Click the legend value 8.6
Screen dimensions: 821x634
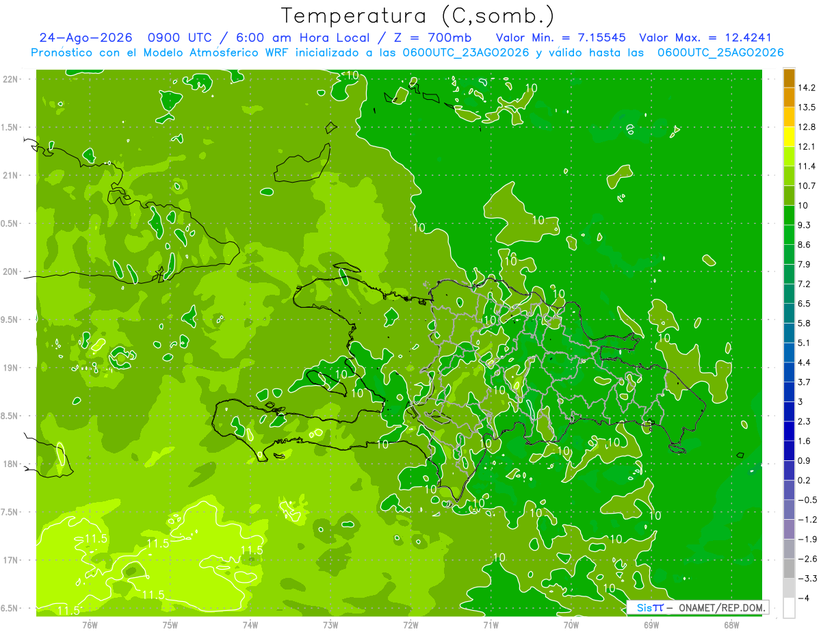(804, 245)
